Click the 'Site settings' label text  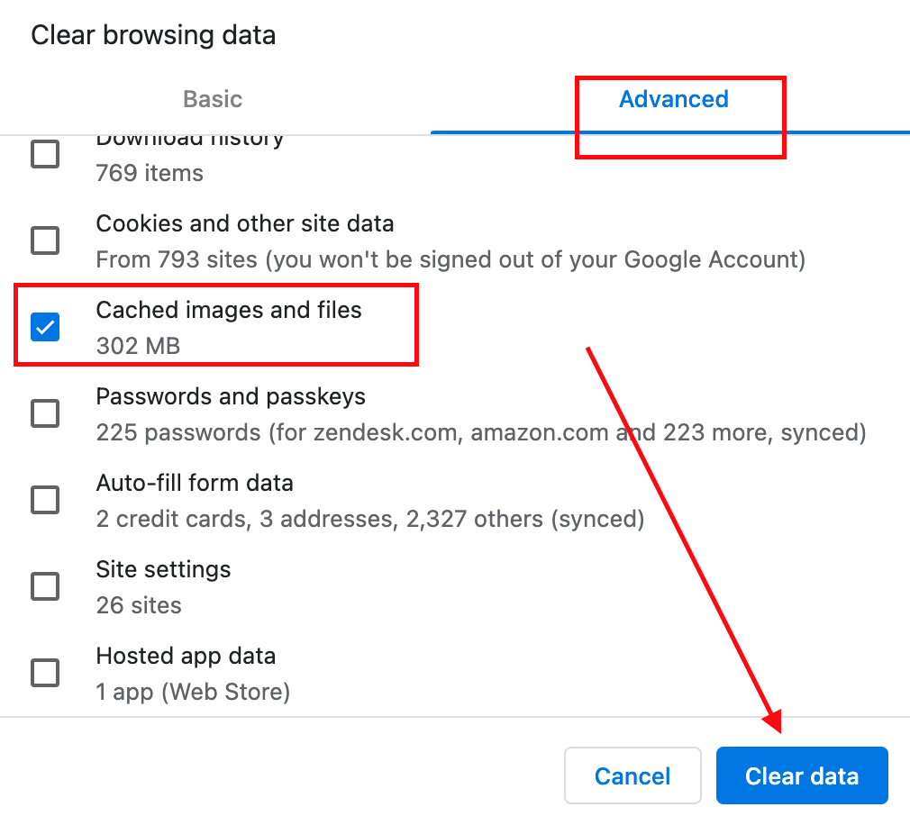click(x=163, y=569)
